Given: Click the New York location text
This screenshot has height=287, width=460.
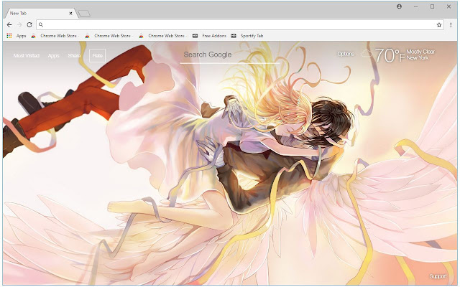Looking at the screenshot, I should [418, 57].
